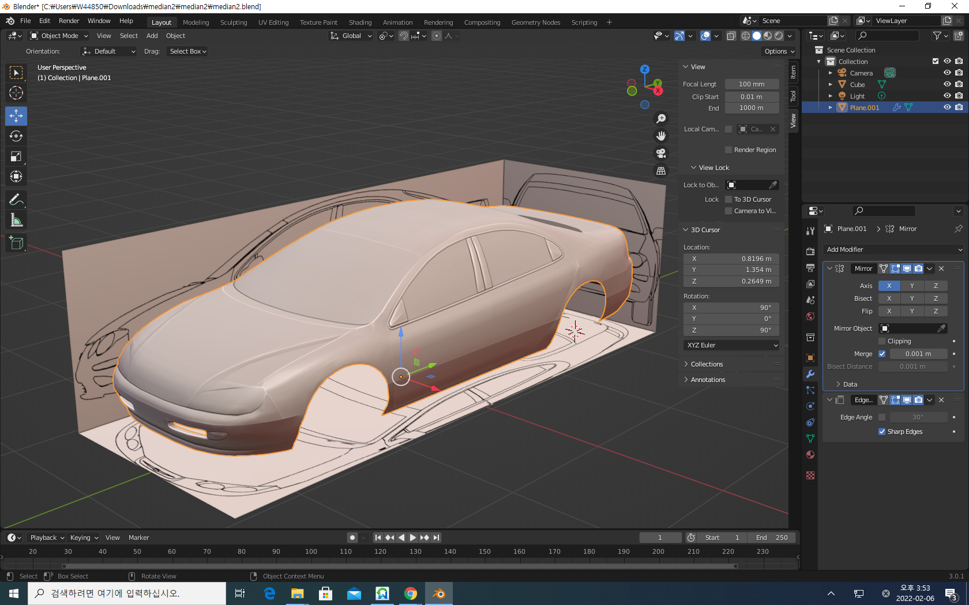Choose the Annotate pencil tool

coord(16,200)
